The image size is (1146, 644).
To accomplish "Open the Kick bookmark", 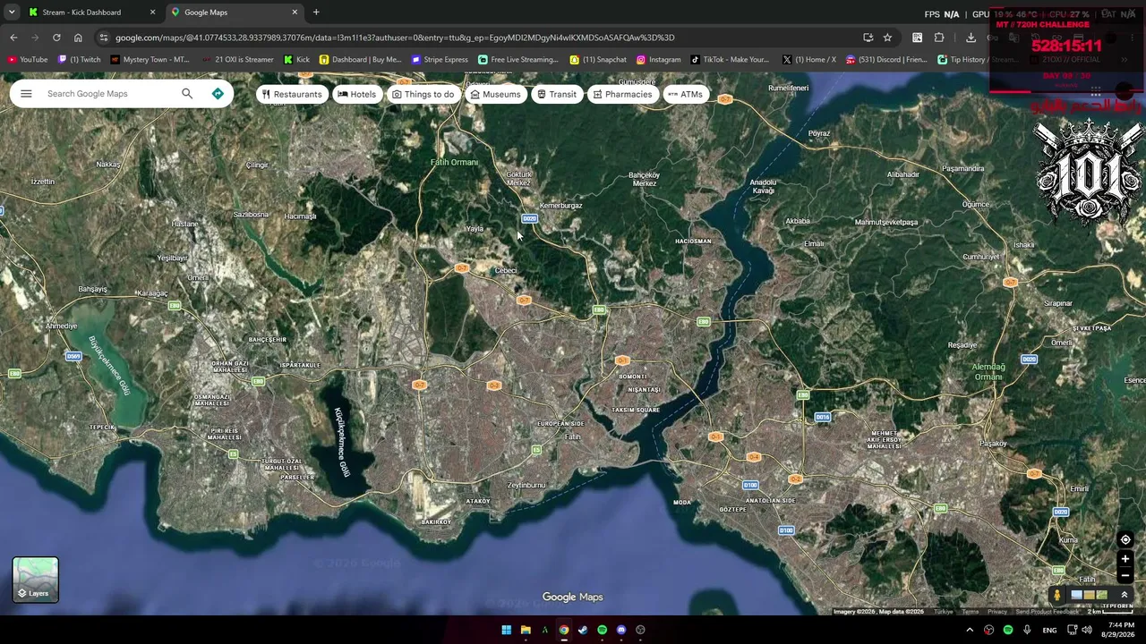I will pyautogui.click(x=296, y=60).
